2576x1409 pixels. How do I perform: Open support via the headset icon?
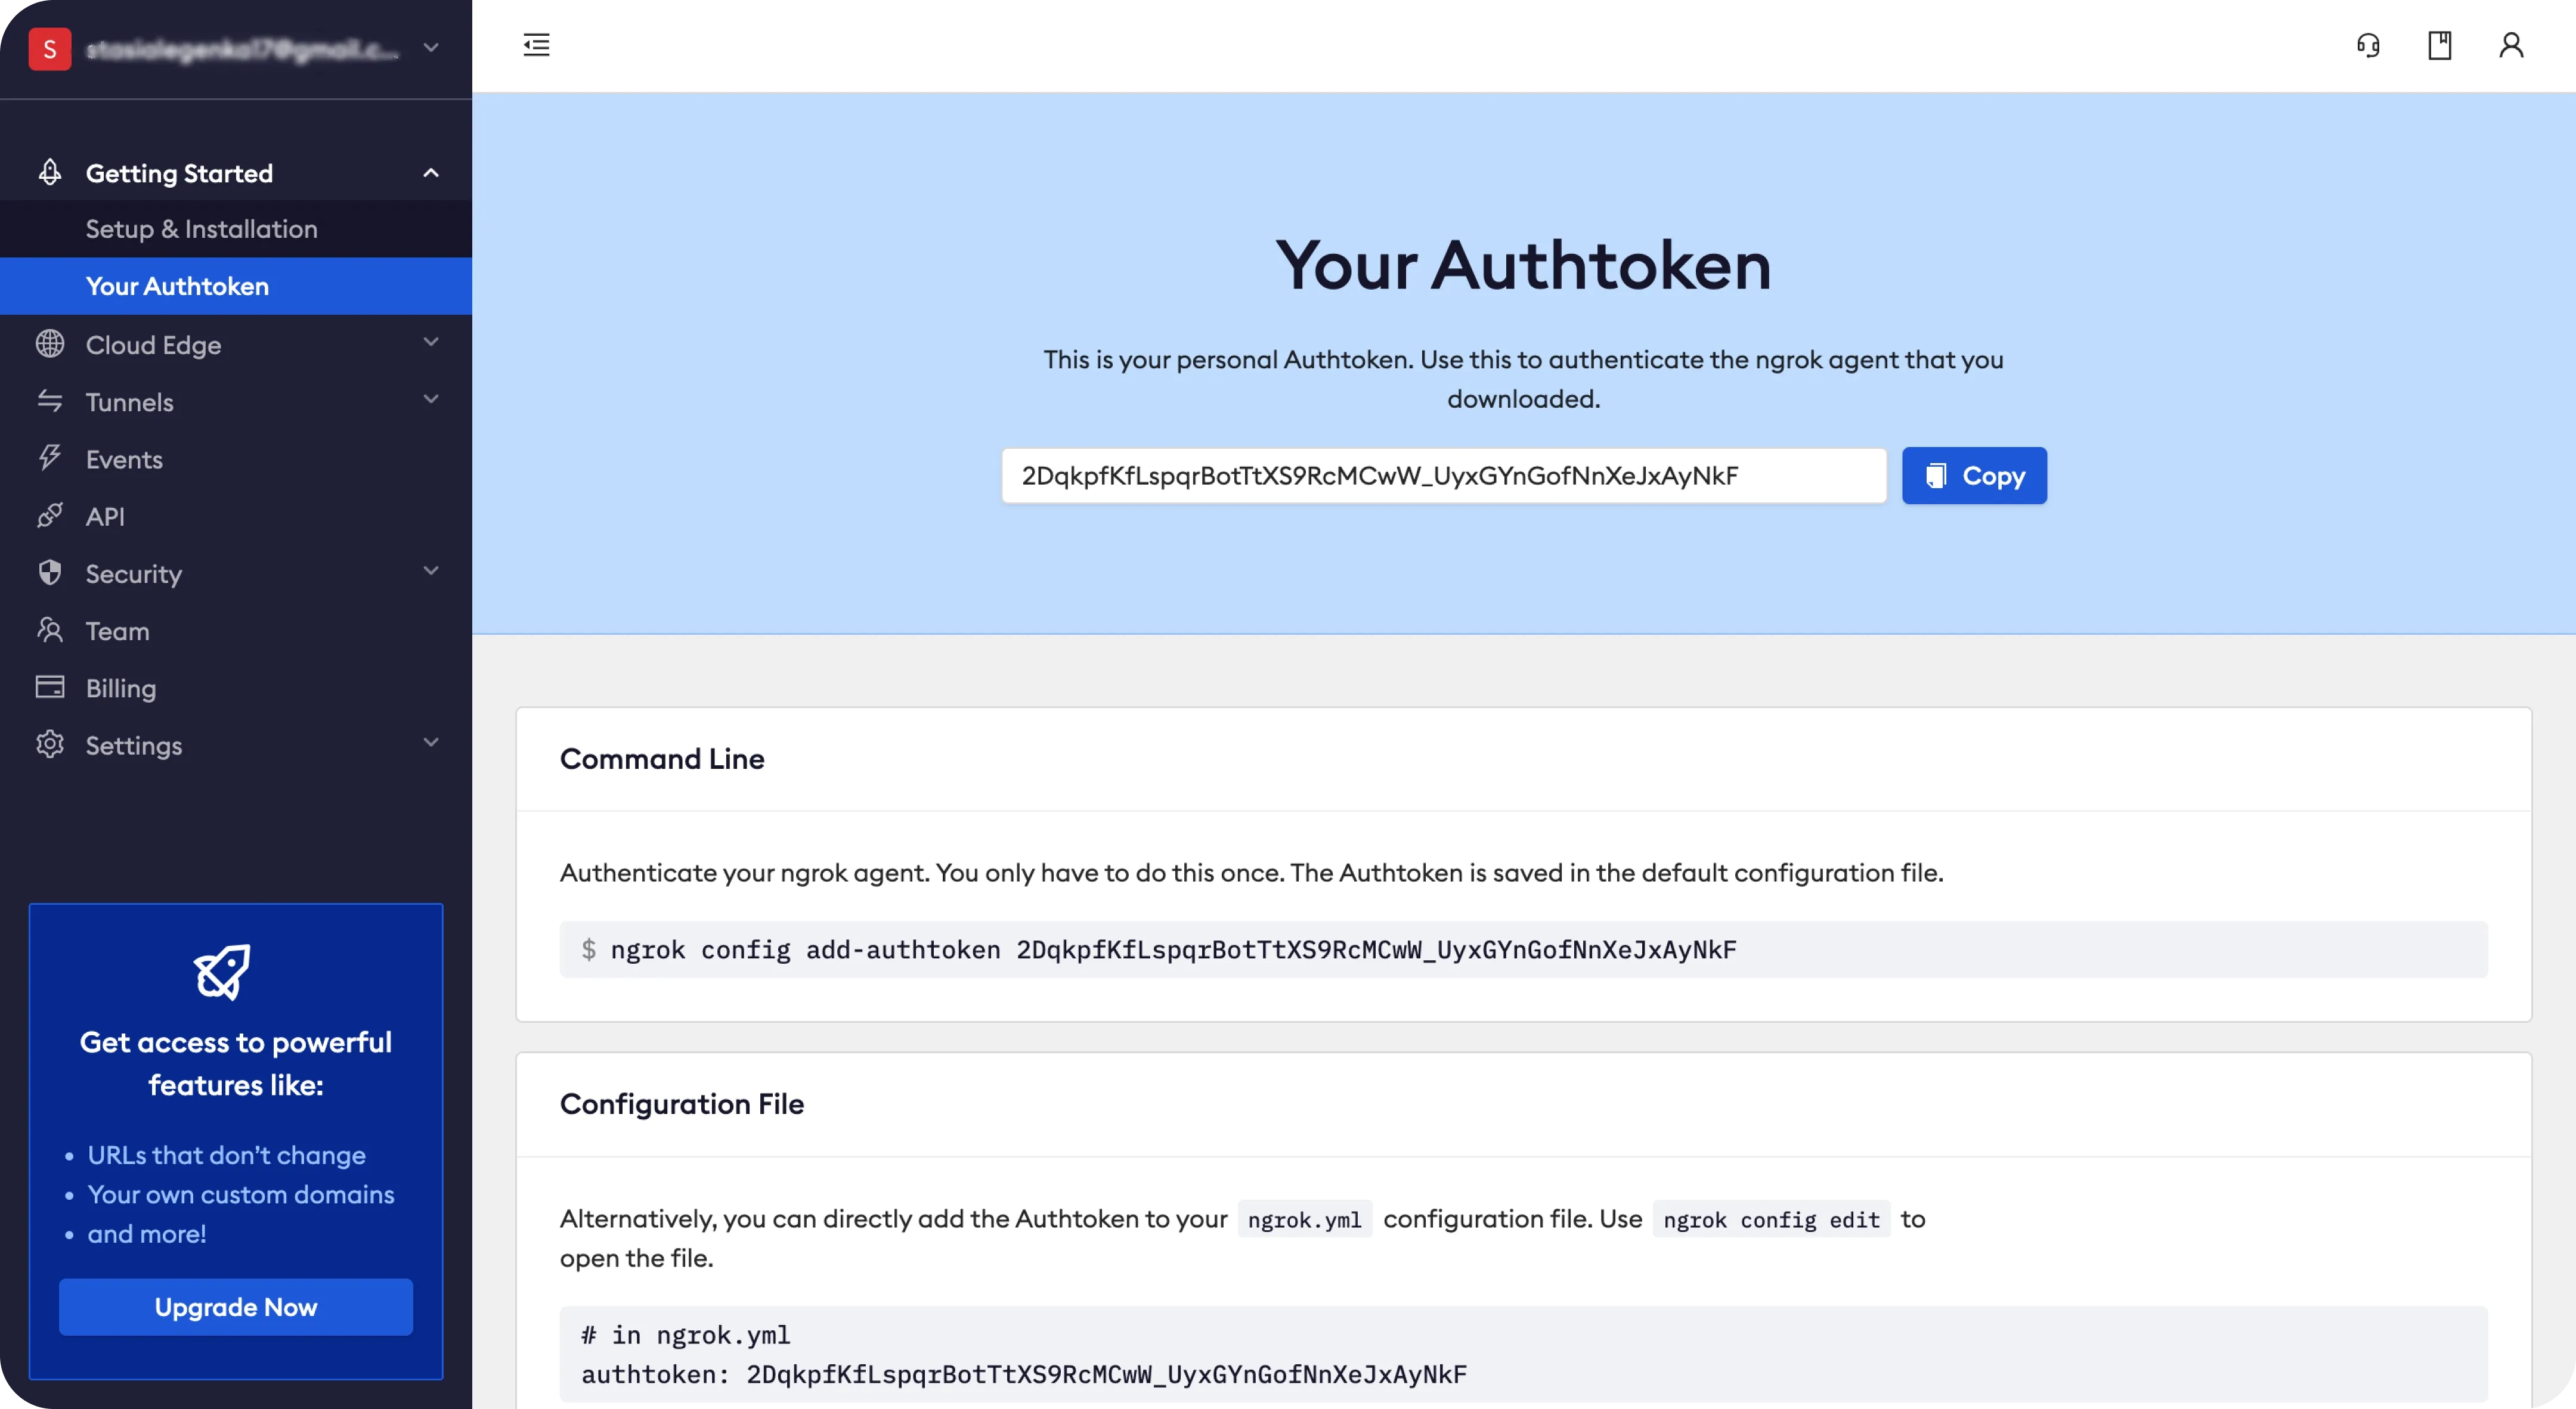point(2368,45)
